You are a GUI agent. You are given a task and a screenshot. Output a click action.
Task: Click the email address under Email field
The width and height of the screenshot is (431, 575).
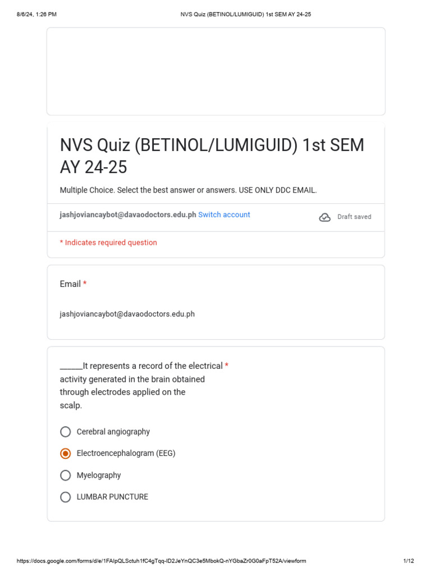point(127,314)
